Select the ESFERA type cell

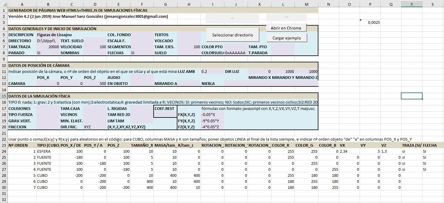(x=48, y=151)
